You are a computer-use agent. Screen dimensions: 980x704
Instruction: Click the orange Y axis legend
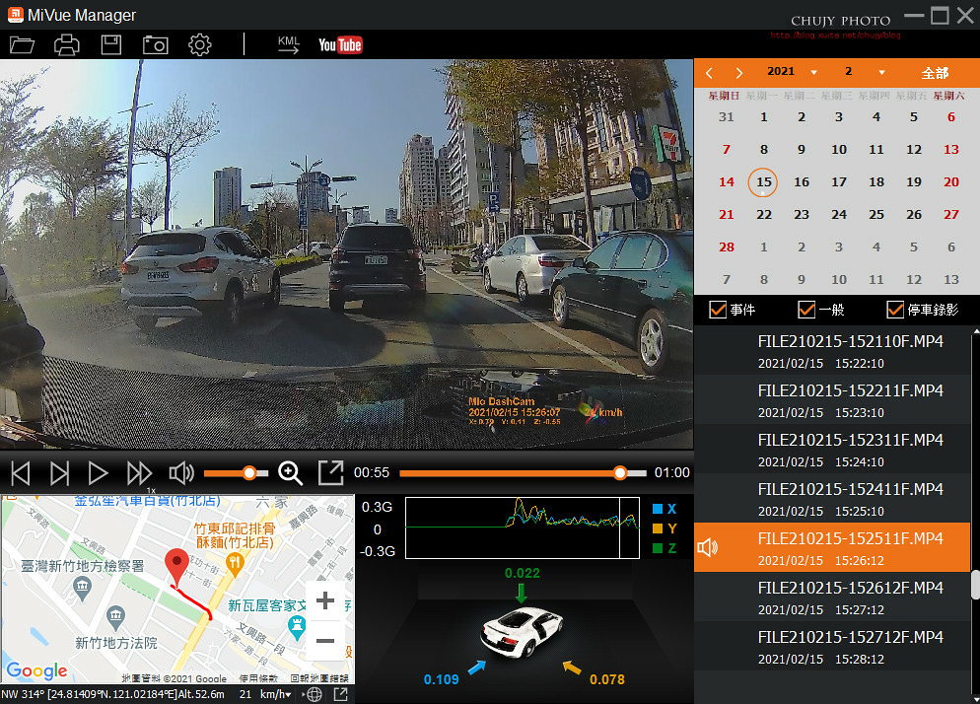(665, 528)
